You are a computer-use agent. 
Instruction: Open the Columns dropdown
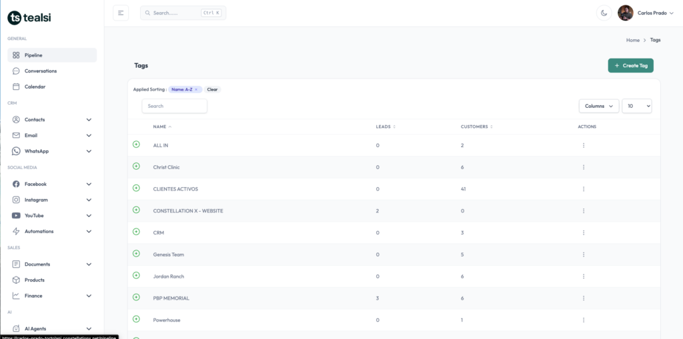click(x=598, y=106)
